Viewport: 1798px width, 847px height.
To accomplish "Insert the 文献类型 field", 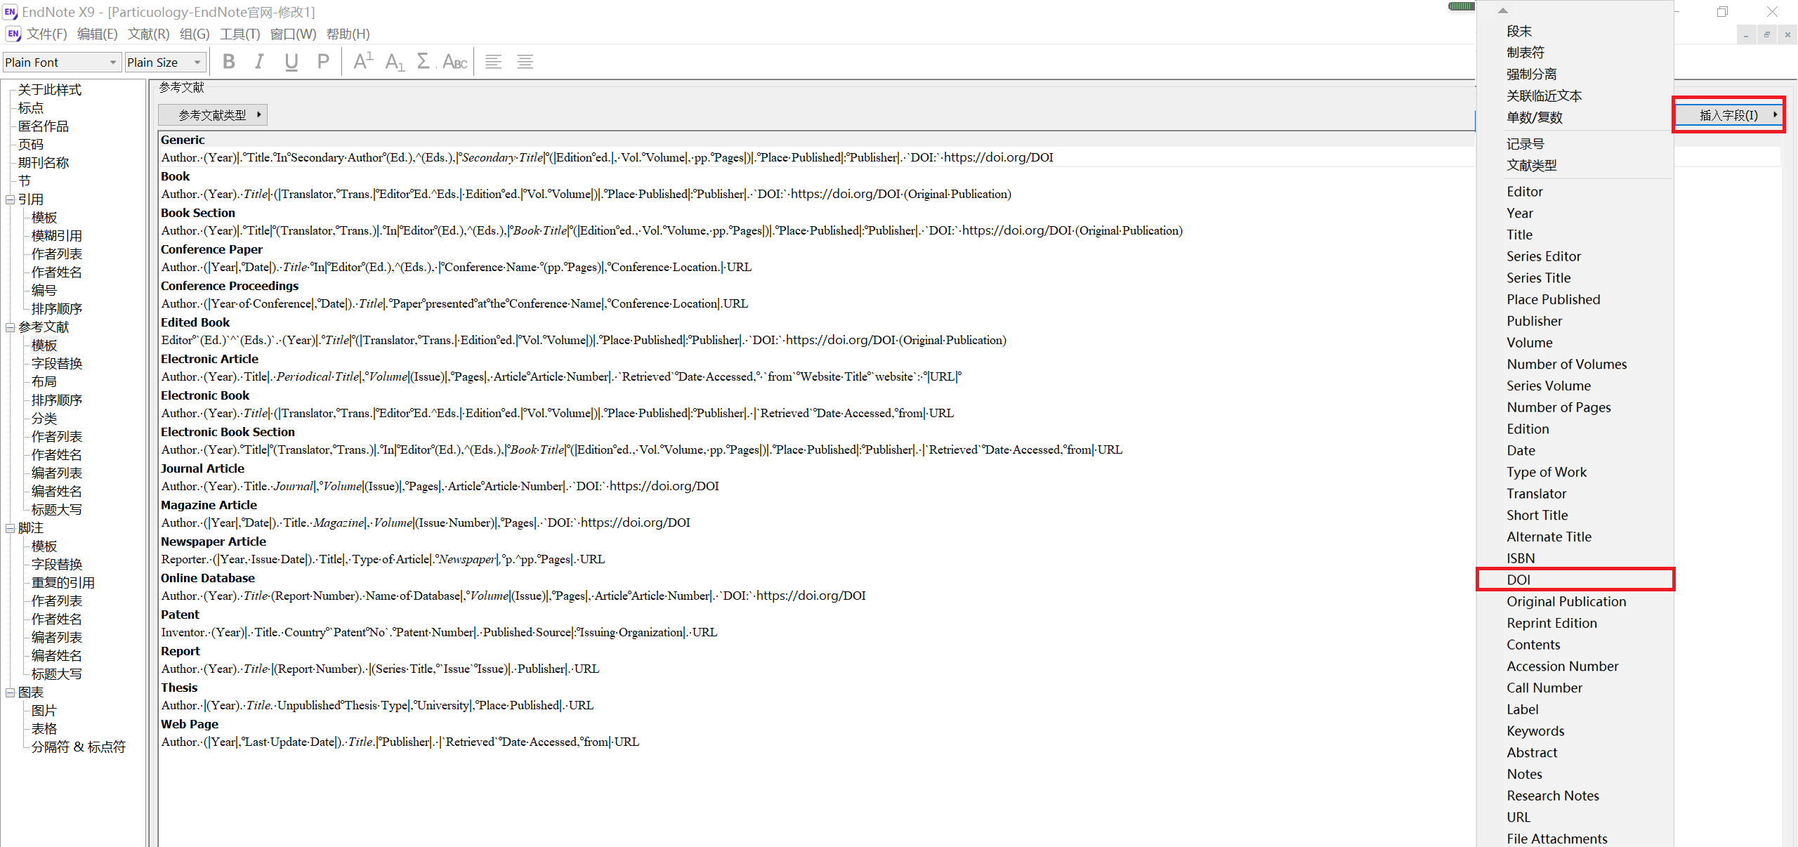I will (x=1575, y=165).
